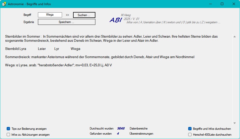This screenshot has width=240, height=139.
Task: Click the Suchen ... button
Action: pos(84,15)
